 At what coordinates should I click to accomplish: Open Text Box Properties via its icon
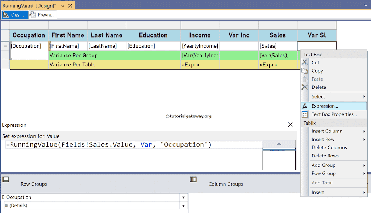click(x=305, y=114)
